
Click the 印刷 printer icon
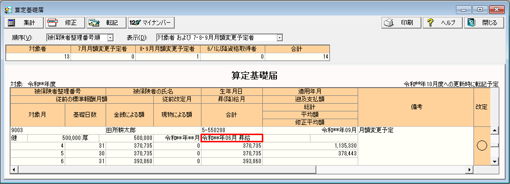click(x=389, y=23)
